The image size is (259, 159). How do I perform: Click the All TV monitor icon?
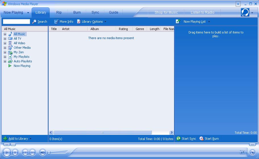point(10,39)
